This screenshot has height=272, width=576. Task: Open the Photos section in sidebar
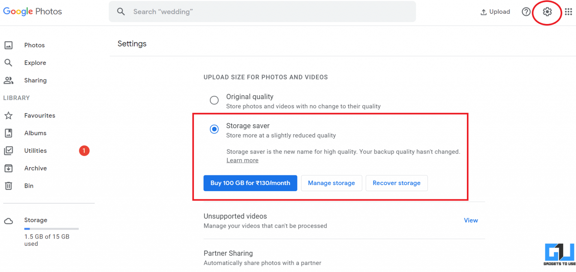click(34, 45)
